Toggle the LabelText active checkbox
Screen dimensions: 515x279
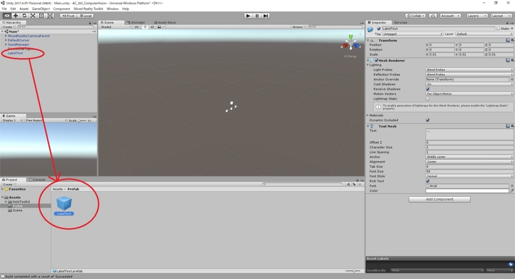[x=379, y=29]
